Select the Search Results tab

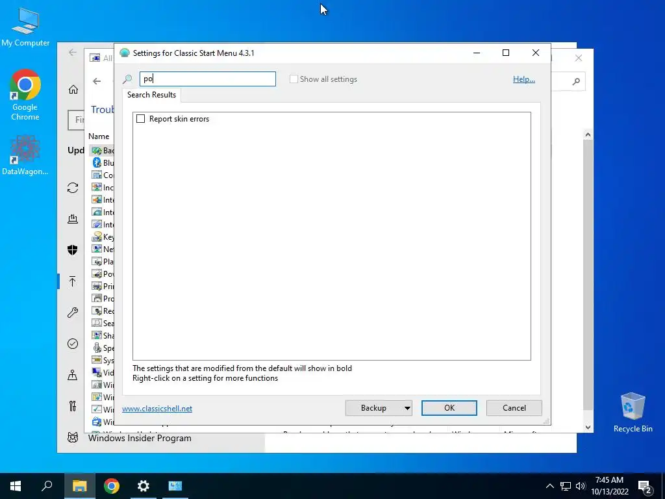151,95
